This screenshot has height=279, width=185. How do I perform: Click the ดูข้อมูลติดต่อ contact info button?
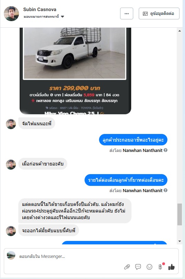tap(159, 13)
